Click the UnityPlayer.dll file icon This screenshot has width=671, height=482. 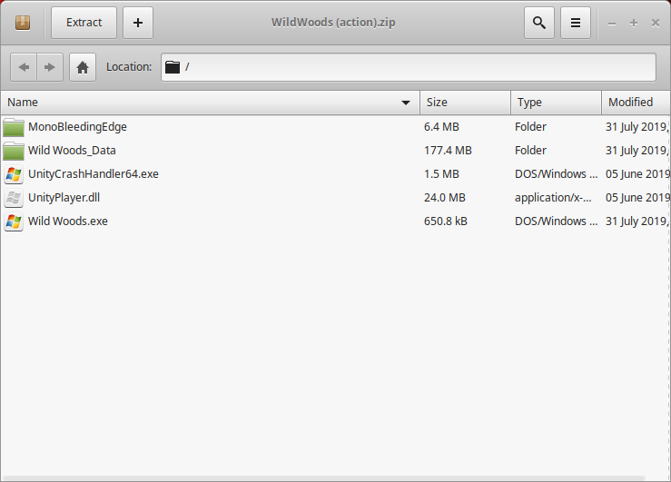14,198
